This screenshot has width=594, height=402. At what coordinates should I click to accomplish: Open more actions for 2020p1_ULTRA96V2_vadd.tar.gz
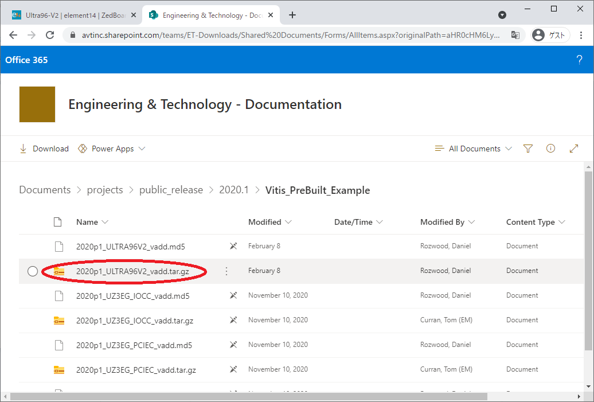[x=226, y=271]
